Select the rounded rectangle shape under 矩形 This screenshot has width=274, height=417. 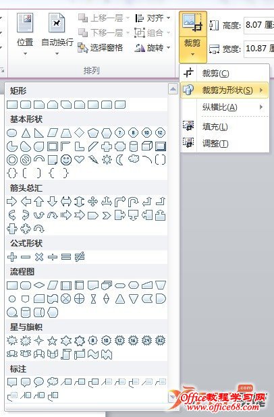pyautogui.click(x=26, y=105)
